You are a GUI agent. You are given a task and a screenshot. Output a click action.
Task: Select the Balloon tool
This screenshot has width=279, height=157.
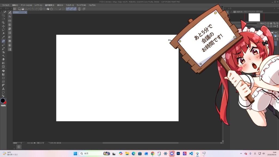pyautogui.click(x=3, y=93)
